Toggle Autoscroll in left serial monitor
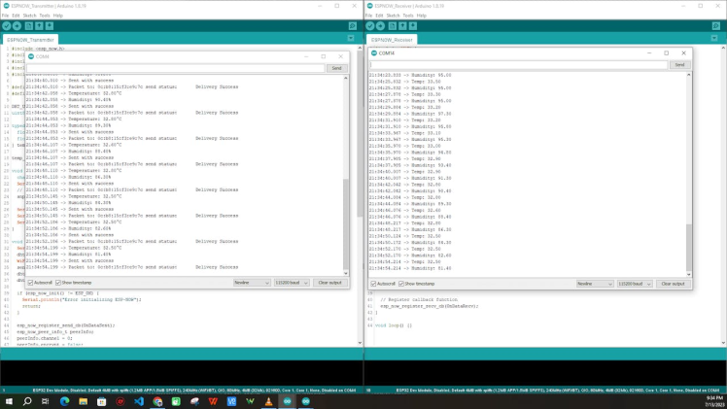This screenshot has width=727, height=409. (x=31, y=283)
